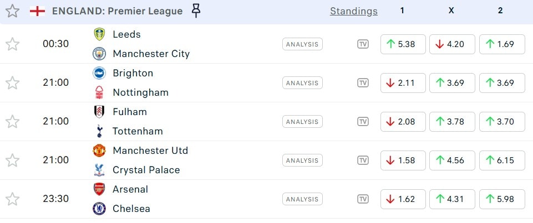Click the England flag icon
This screenshot has width=533, height=223.
(37, 11)
